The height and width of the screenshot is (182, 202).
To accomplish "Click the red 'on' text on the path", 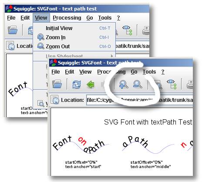I will point(82,141).
